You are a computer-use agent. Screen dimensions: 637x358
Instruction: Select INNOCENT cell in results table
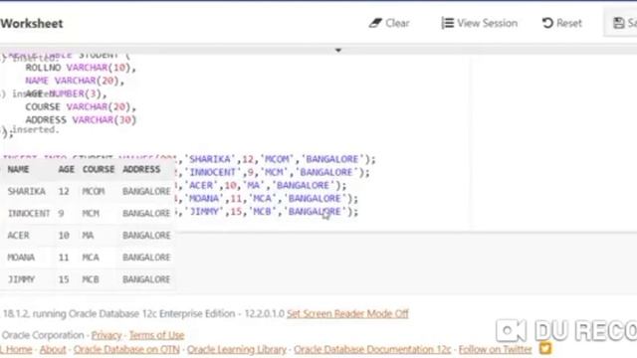[x=29, y=213]
